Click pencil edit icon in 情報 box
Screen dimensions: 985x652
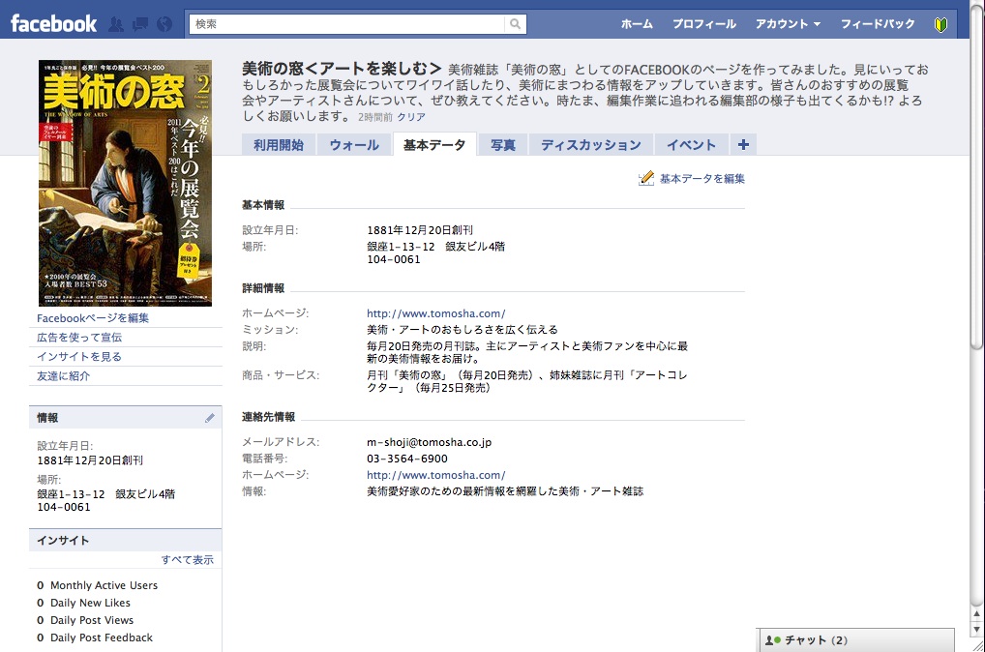[210, 418]
